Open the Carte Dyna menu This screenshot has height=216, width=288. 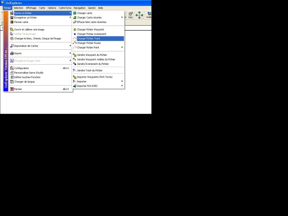(x=65, y=8)
